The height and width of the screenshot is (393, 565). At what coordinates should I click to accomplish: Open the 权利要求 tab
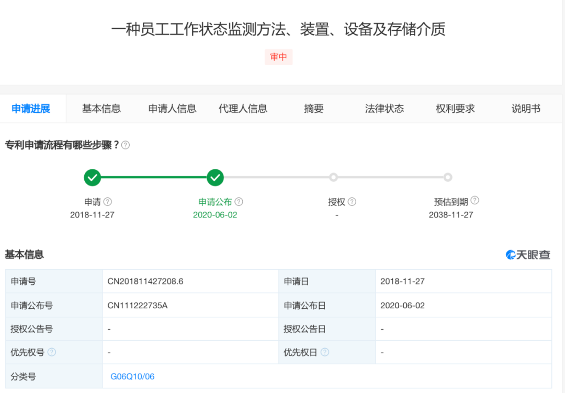(455, 109)
